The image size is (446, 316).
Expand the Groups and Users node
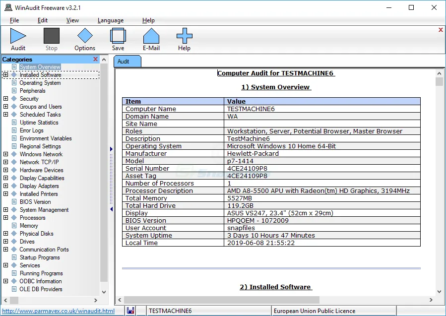pos(5,106)
